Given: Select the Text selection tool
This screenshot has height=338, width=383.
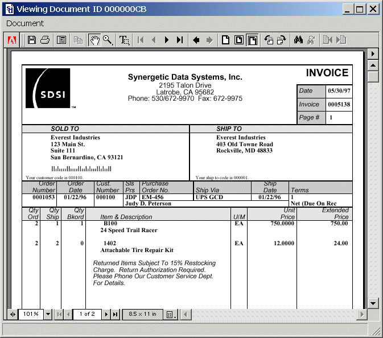Looking at the screenshot, I should (x=124, y=40).
